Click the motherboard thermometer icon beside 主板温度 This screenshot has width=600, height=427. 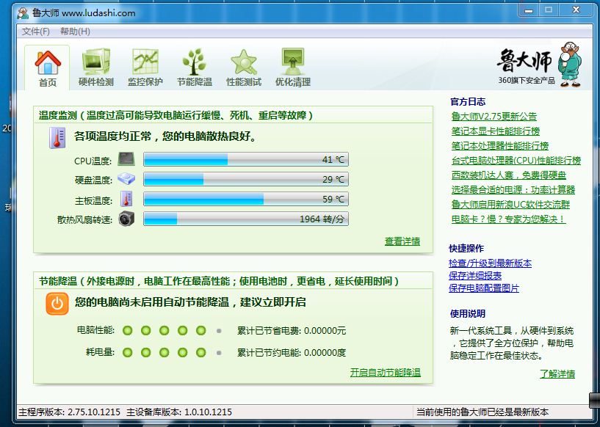point(126,199)
